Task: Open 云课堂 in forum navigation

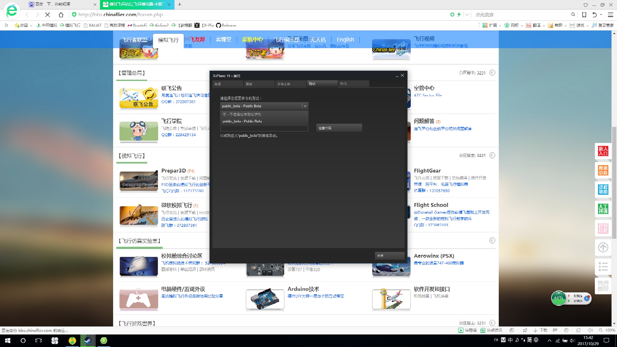Action: coord(224,40)
